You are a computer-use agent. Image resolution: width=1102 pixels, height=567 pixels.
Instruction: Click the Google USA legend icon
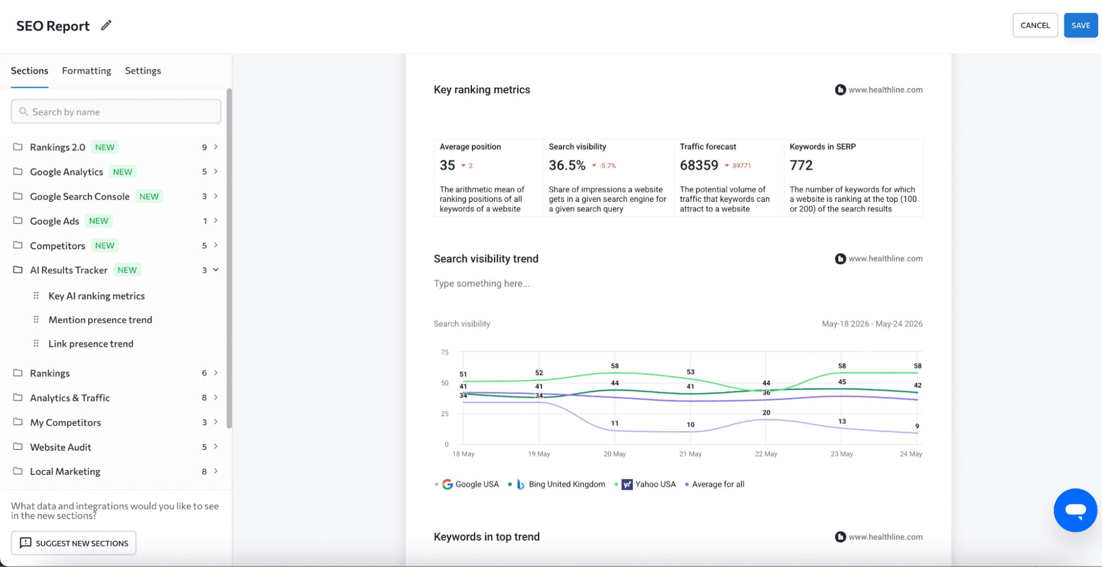447,484
